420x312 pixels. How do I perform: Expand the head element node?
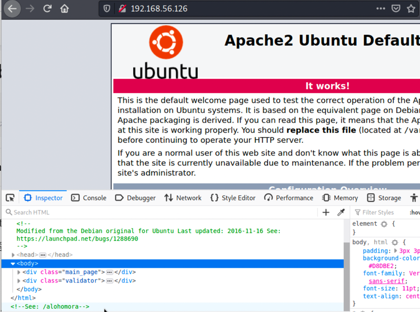13,255
